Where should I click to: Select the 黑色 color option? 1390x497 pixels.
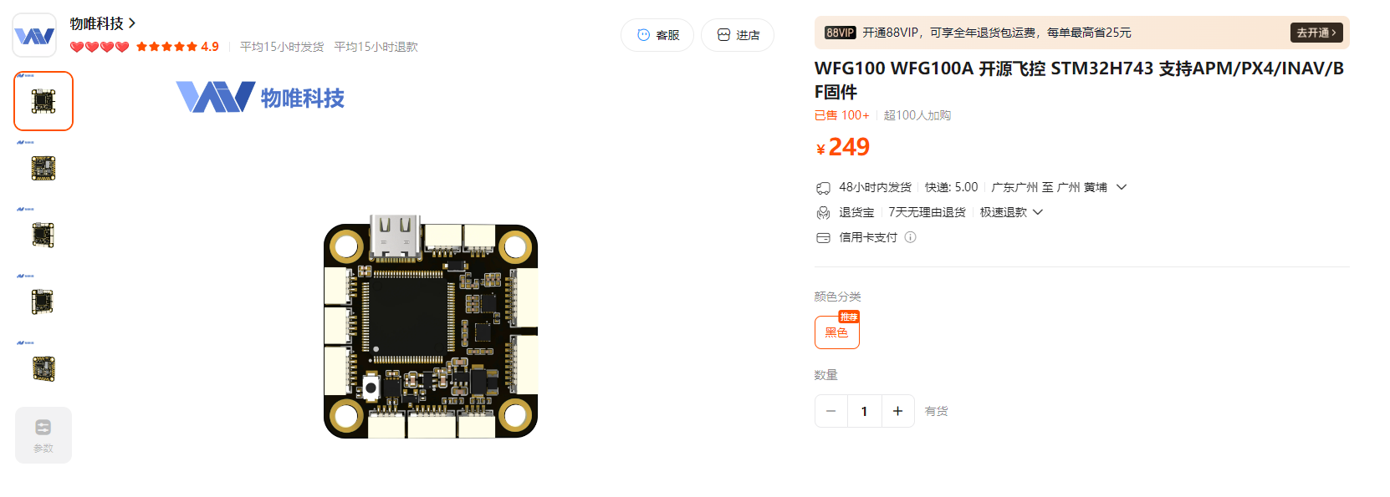(837, 332)
